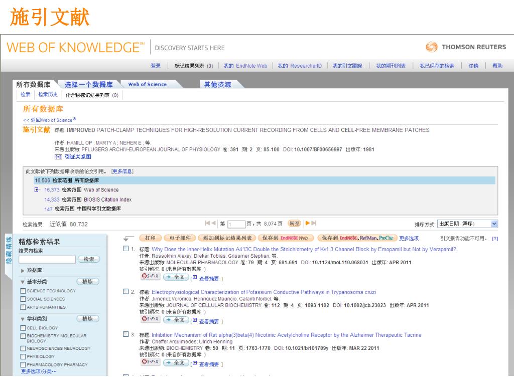Expand abstract 查看摘要 for result 2

tap(209, 321)
